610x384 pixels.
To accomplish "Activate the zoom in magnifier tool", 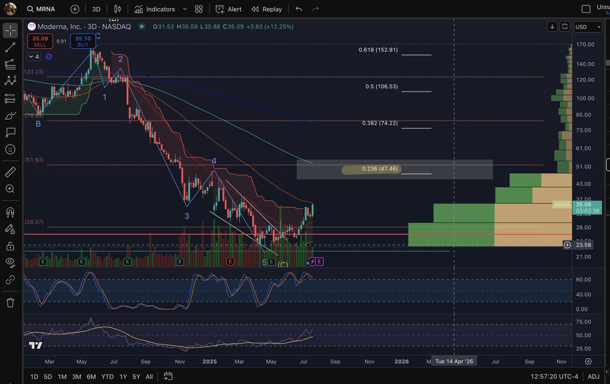I will pos(10,189).
